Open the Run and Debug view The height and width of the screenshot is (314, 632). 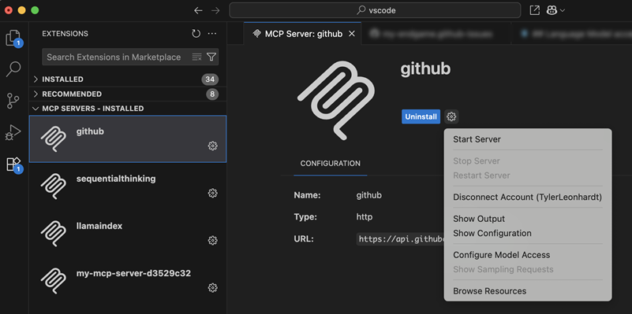[13, 132]
